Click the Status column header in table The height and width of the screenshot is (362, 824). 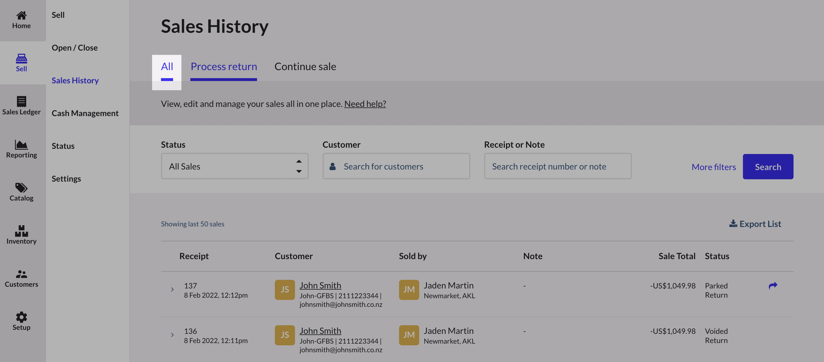point(717,256)
